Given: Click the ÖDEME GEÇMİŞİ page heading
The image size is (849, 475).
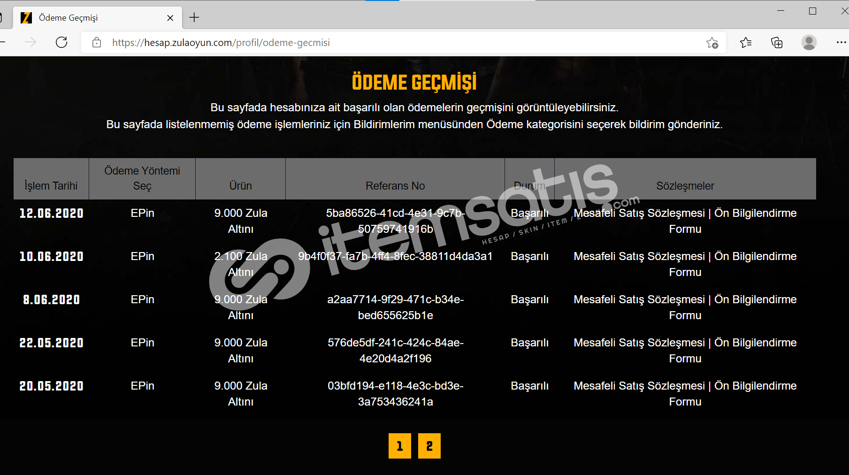Looking at the screenshot, I should tap(414, 82).
